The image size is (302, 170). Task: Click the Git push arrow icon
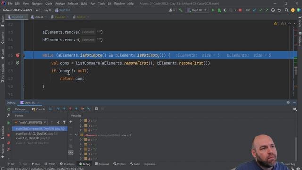tap(267, 10)
